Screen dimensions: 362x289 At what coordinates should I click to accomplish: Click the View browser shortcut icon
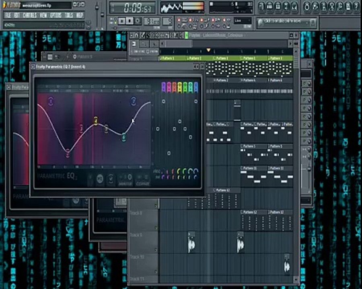tap(286, 7)
